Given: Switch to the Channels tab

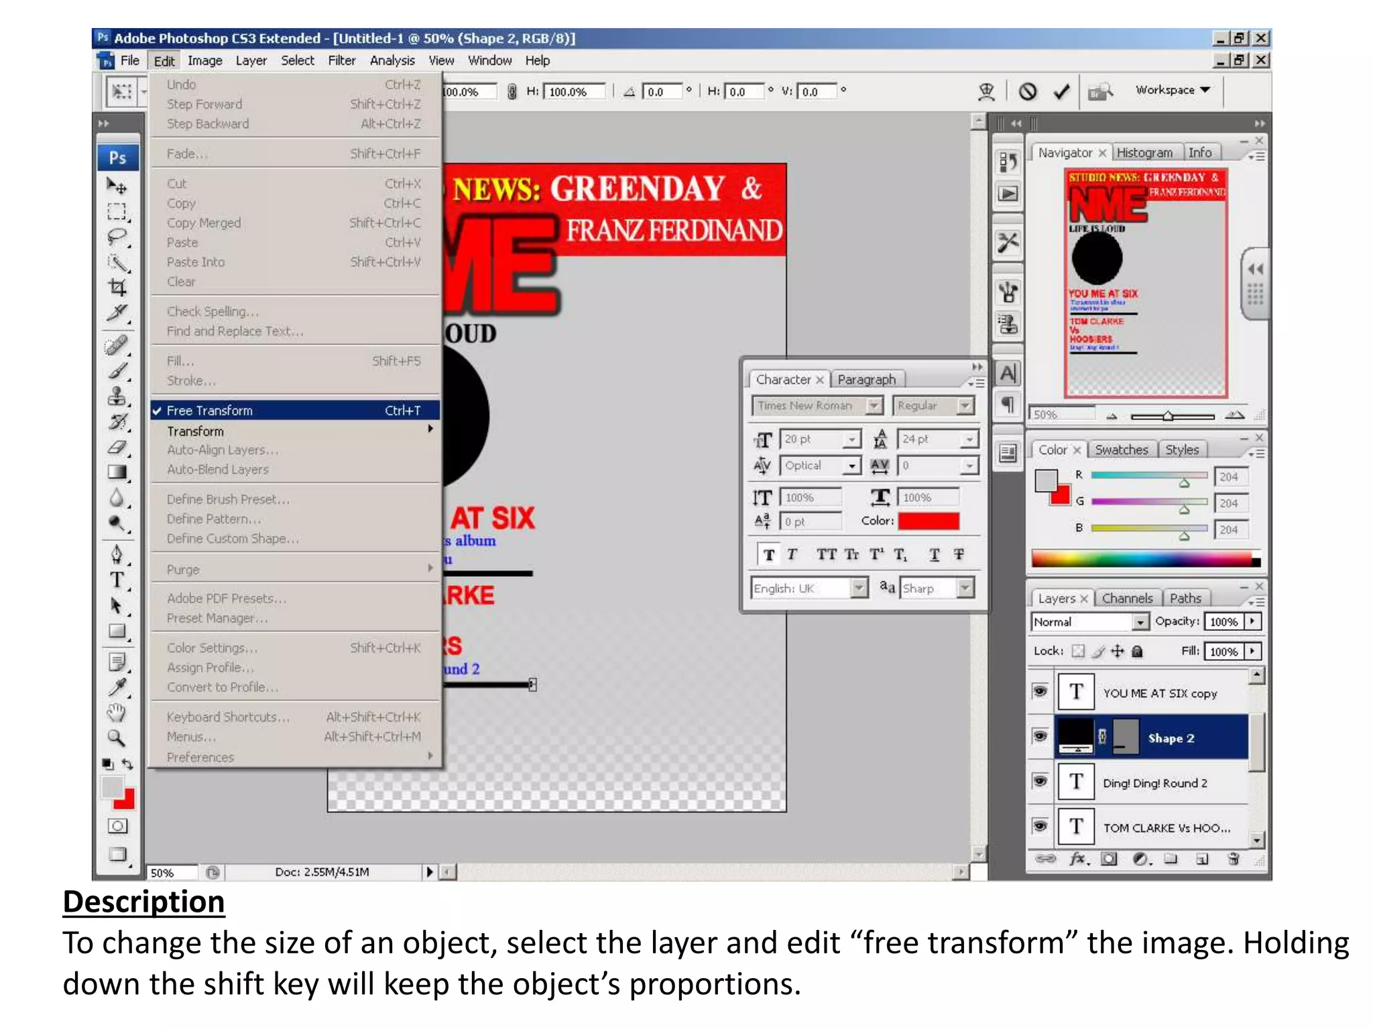Looking at the screenshot, I should 1127,598.
